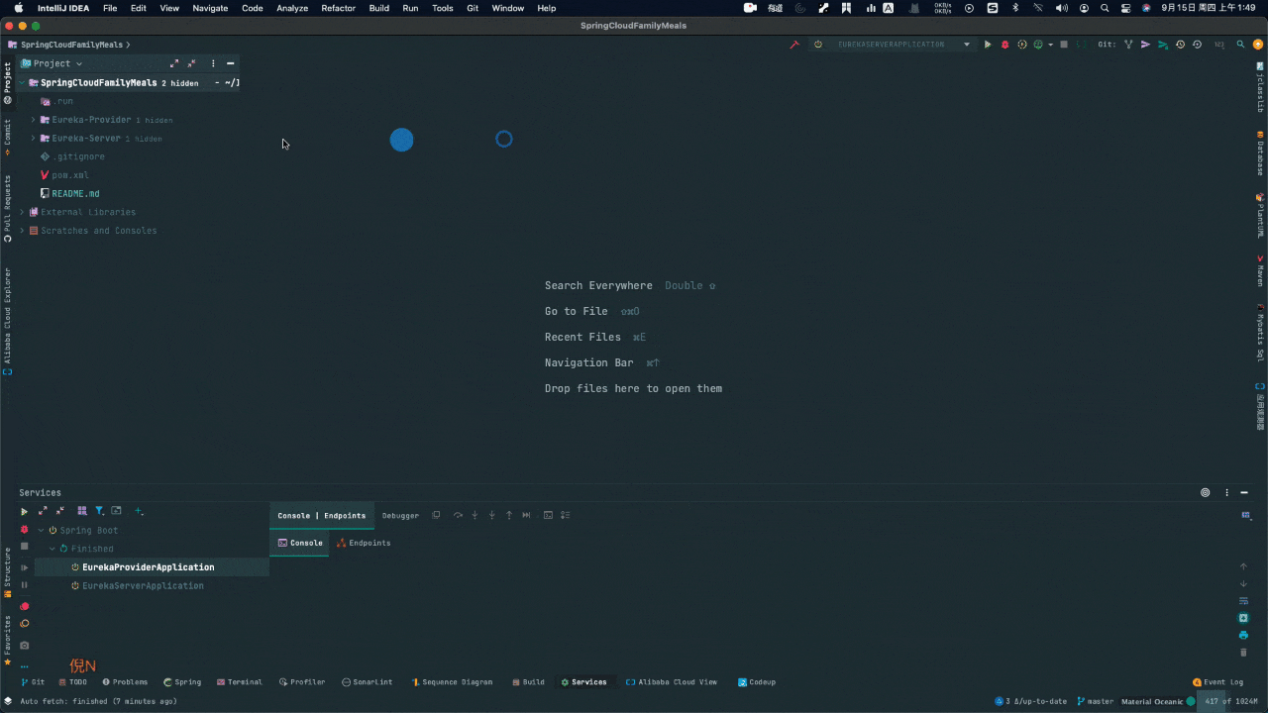Click the Git rollback icon
The width and height of the screenshot is (1268, 713).
1197,45
